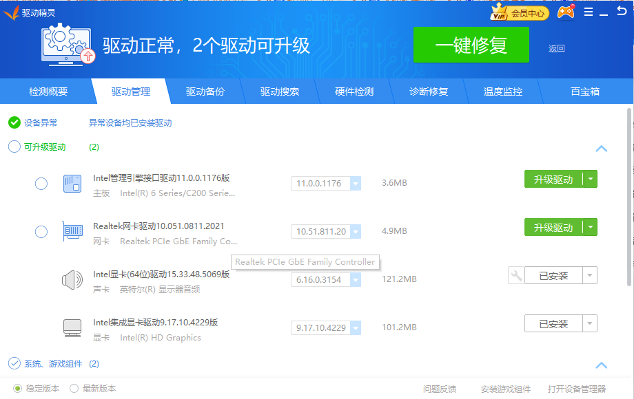Open the 硬件检测 tab
Image resolution: width=634 pixels, height=399 pixels.
click(x=354, y=91)
